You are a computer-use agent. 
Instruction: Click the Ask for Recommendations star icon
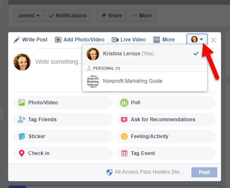[124, 120]
